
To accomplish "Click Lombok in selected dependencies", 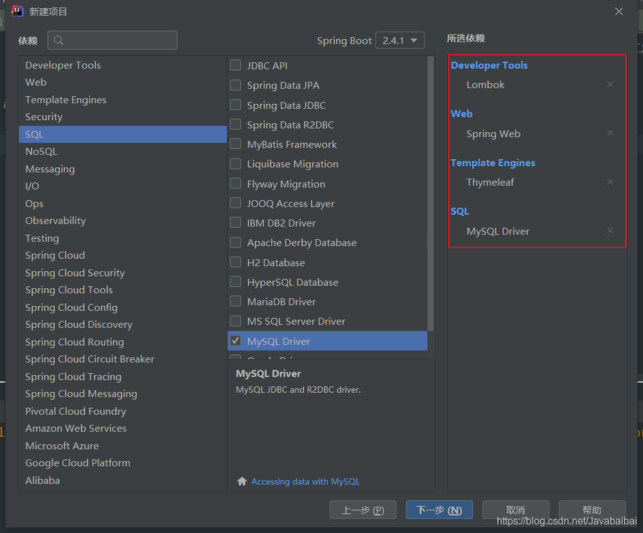I will point(485,85).
